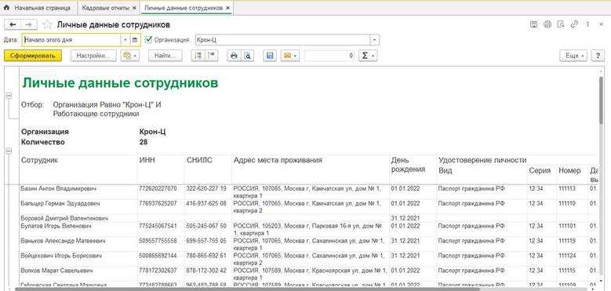Click the report title Личные данные сотрудников

point(121,83)
